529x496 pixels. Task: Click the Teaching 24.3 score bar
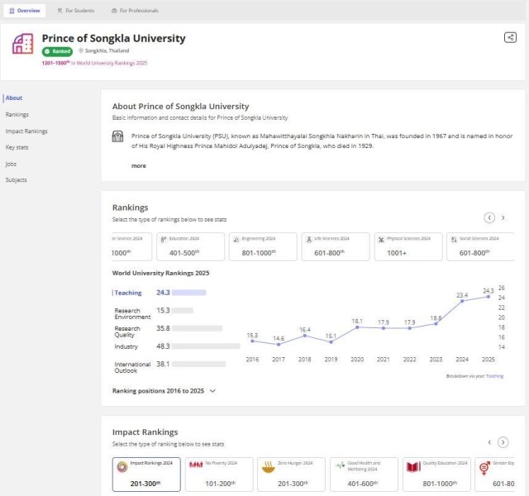coord(189,293)
